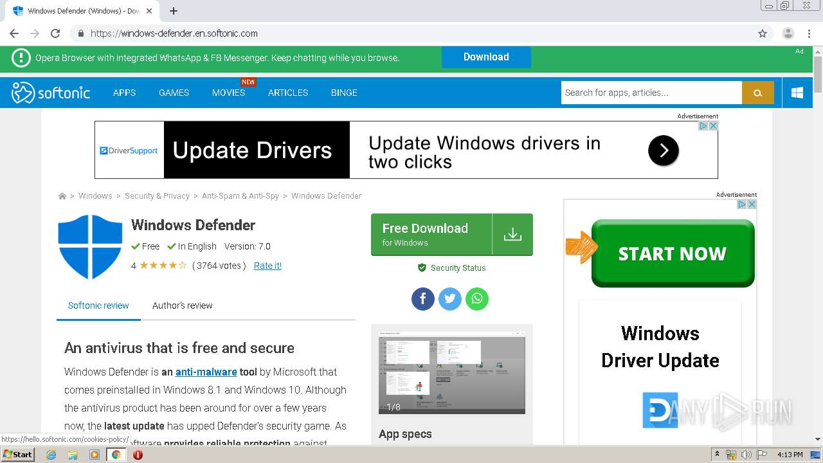Click the page scrollbar up arrow
823x463 pixels.
818,51
